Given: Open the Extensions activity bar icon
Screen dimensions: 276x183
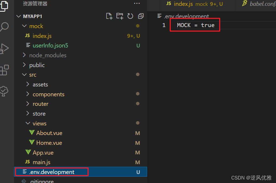Looking at the screenshot, I should point(4,70).
